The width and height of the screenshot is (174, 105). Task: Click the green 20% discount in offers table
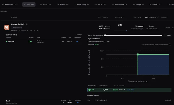30,42
